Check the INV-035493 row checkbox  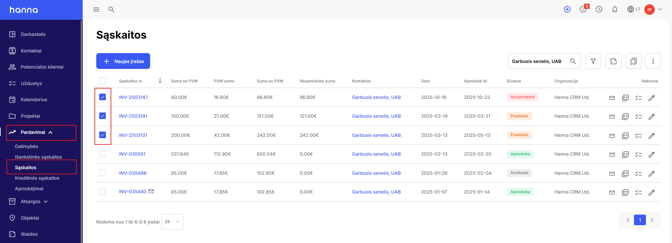click(x=103, y=192)
